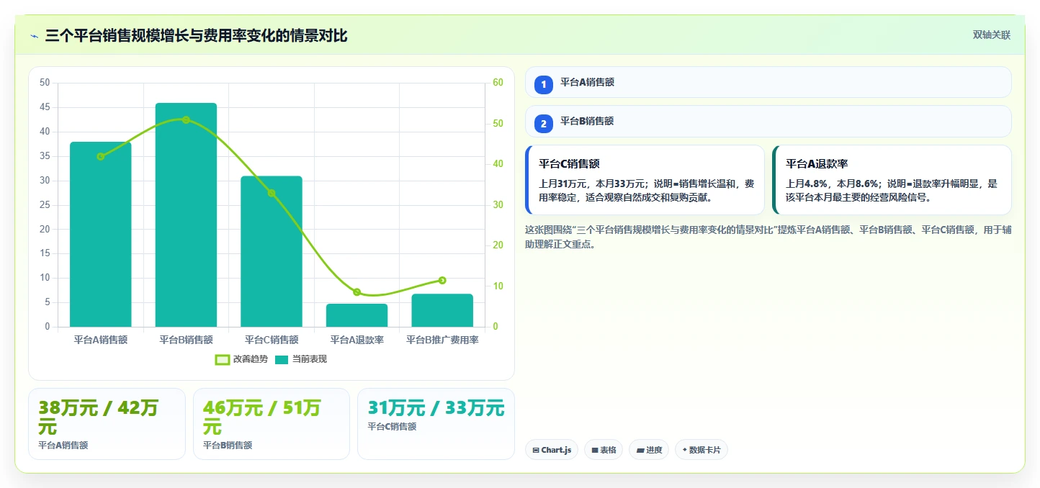Click the 平台B销售额 bar in chart

pyautogui.click(x=186, y=214)
